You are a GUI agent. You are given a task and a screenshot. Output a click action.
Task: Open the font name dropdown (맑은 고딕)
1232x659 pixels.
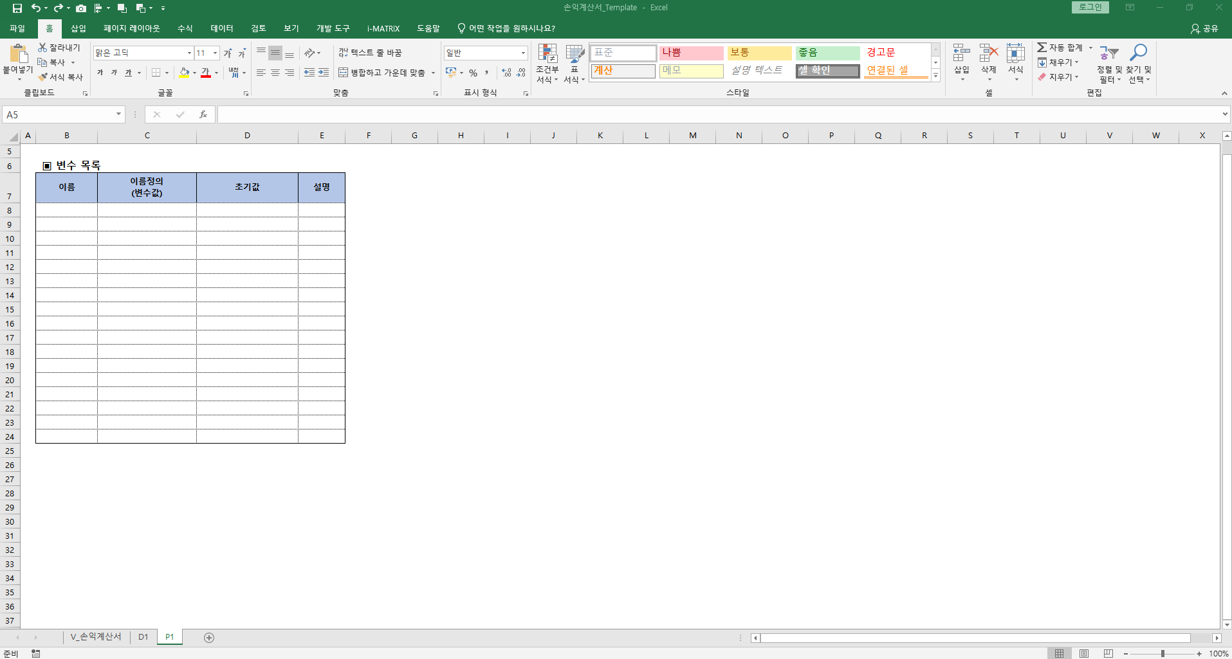click(x=189, y=53)
